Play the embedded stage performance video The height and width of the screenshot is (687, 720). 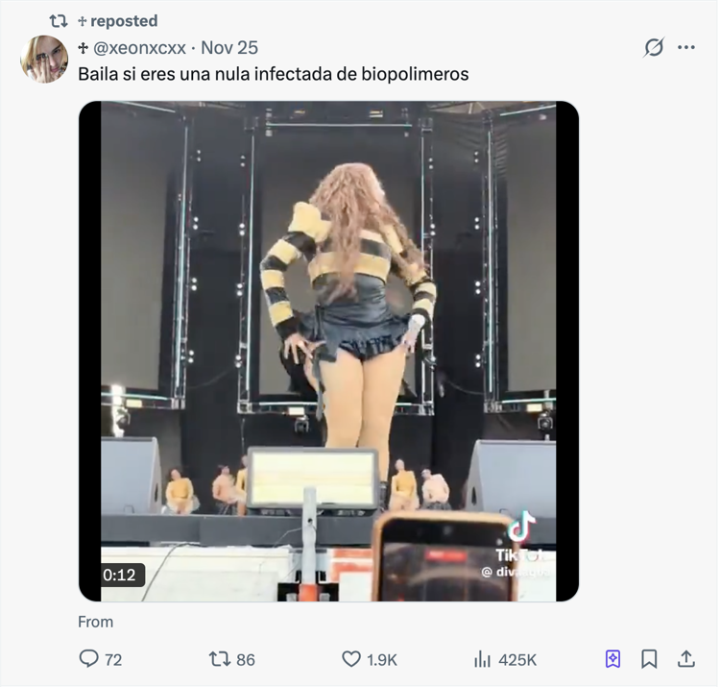pos(328,351)
